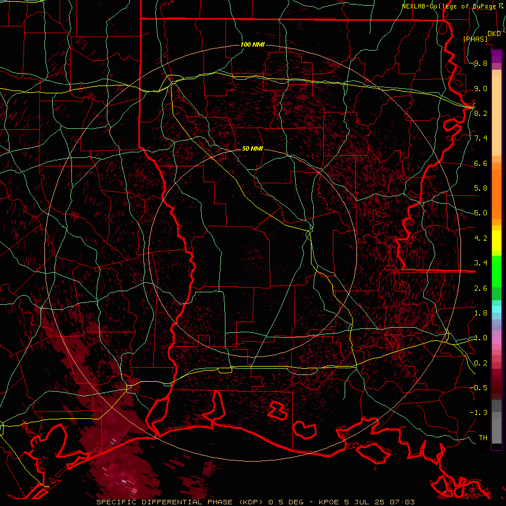Click the purple top segment of the color bar
Viewport: 506px width, 506px height.
tap(496, 56)
